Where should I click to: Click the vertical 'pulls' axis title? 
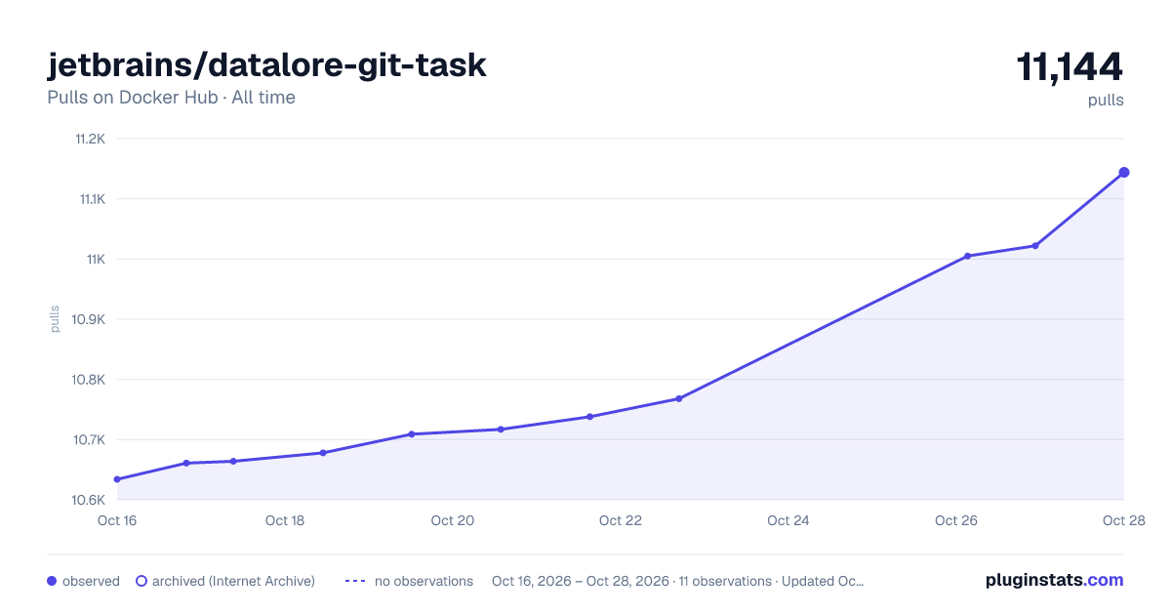(x=55, y=319)
